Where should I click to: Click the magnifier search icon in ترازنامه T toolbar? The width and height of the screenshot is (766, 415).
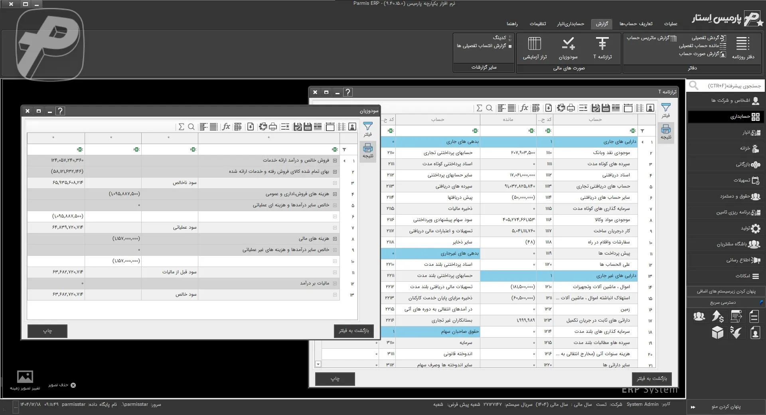tap(489, 108)
